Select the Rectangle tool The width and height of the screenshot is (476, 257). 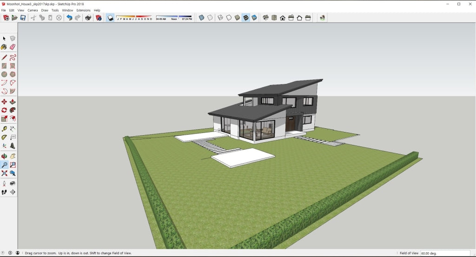coord(4,66)
